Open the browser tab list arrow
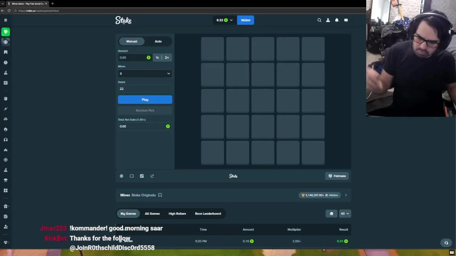Image resolution: width=456 pixels, height=256 pixels. (x=2, y=4)
